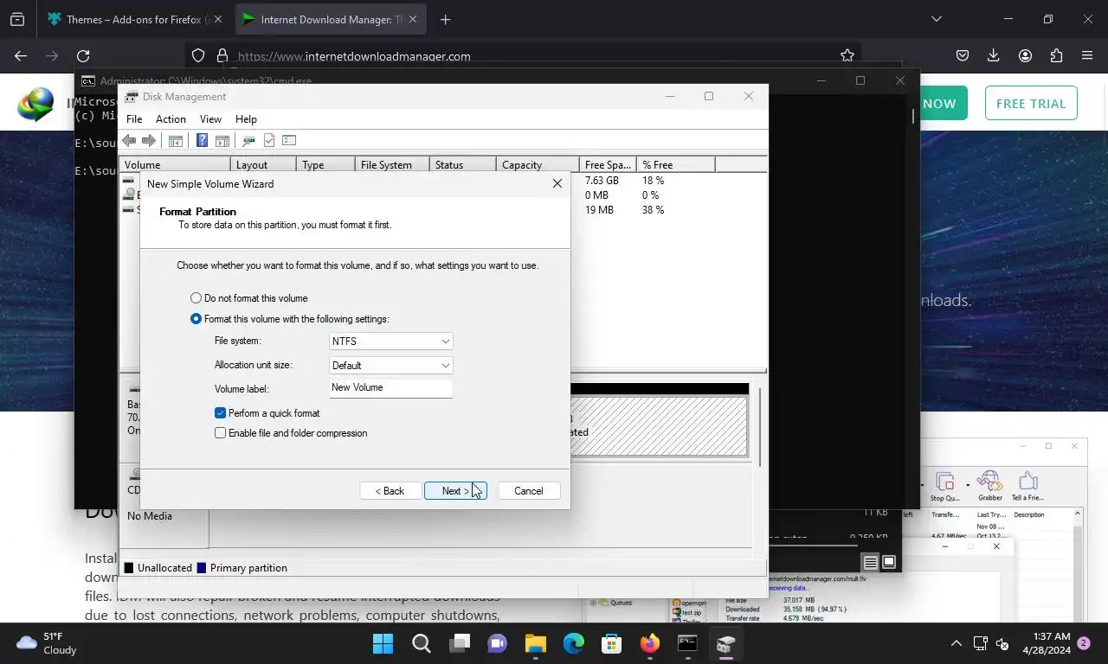
Task: Open the Action menu in Disk Management
Action: (171, 119)
